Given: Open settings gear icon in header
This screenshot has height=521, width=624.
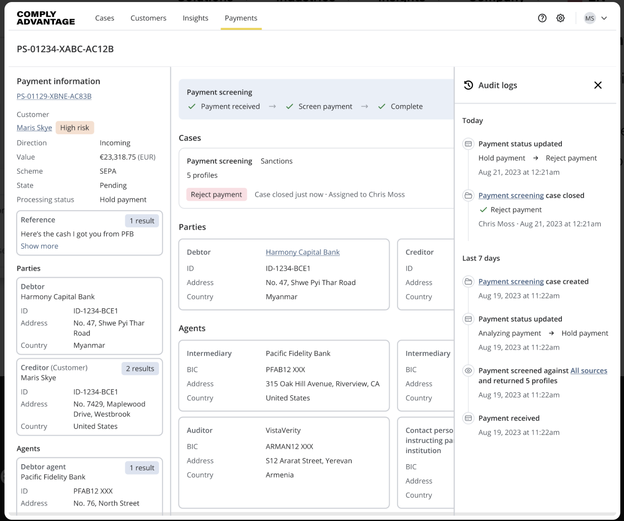Looking at the screenshot, I should coord(561,18).
